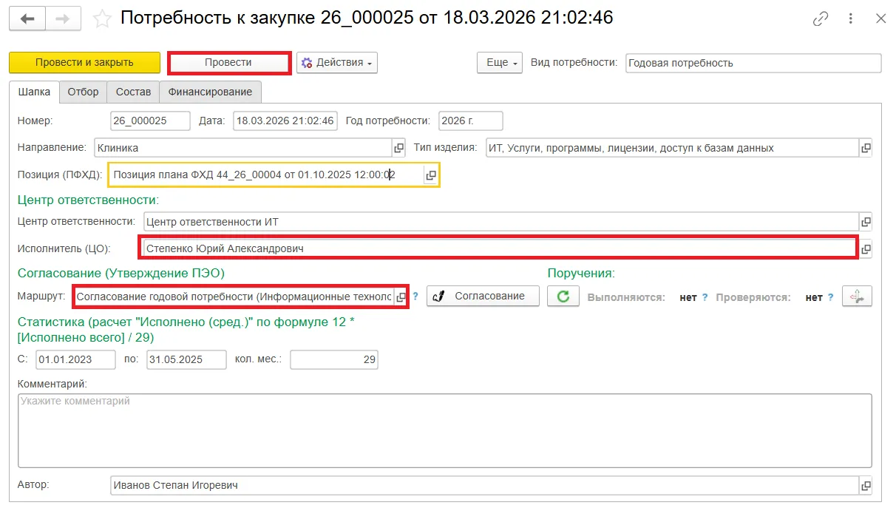
Task: Open the Исполнитель (ЦО) linked record
Action: point(866,249)
